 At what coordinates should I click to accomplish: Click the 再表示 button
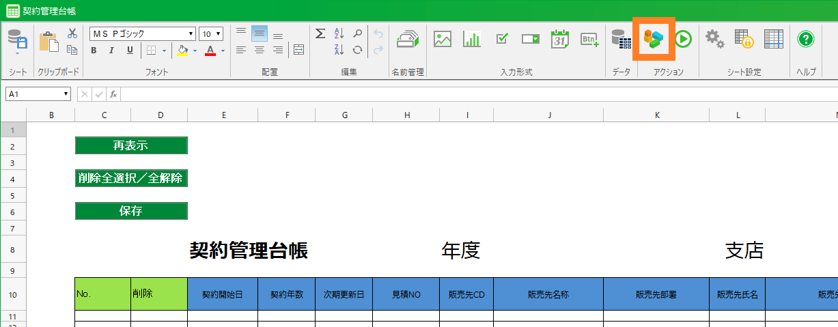pyautogui.click(x=131, y=145)
